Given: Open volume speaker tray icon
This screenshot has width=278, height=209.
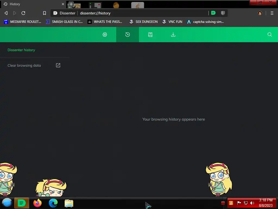Looking at the screenshot, I should pos(252,203).
